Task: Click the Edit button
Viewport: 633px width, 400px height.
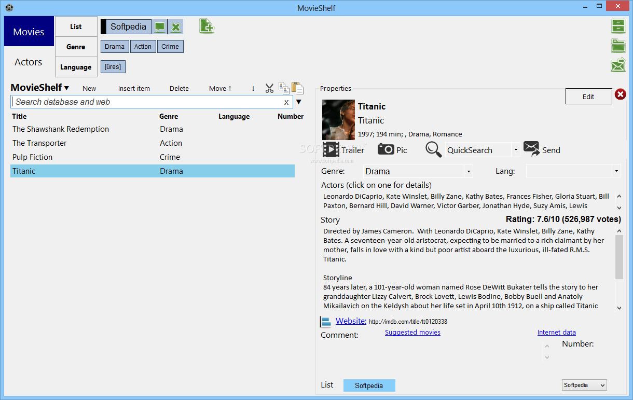Action: (x=588, y=96)
